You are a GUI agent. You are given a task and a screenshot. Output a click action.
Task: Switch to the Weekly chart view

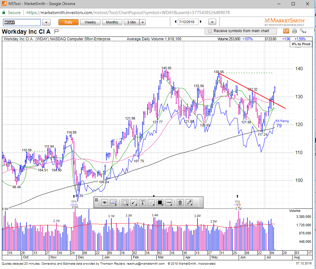pyautogui.click(x=90, y=22)
